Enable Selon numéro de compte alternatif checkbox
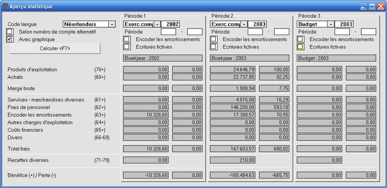The image size is (387, 188). 10,32
